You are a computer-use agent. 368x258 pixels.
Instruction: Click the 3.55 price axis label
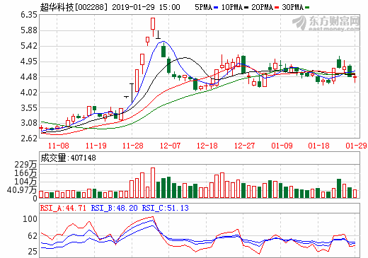click(29, 108)
